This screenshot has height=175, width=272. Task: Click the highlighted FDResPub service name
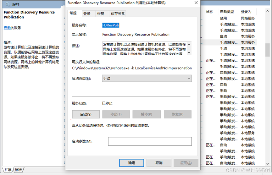point(111,25)
